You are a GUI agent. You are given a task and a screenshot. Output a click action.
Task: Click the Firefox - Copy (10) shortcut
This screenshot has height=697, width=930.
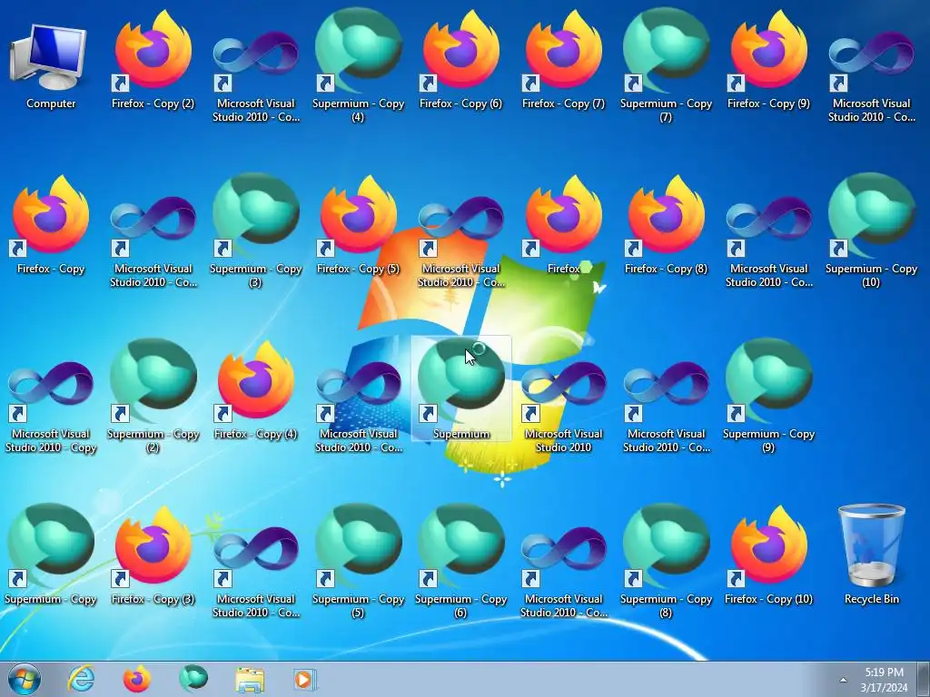pos(768,555)
